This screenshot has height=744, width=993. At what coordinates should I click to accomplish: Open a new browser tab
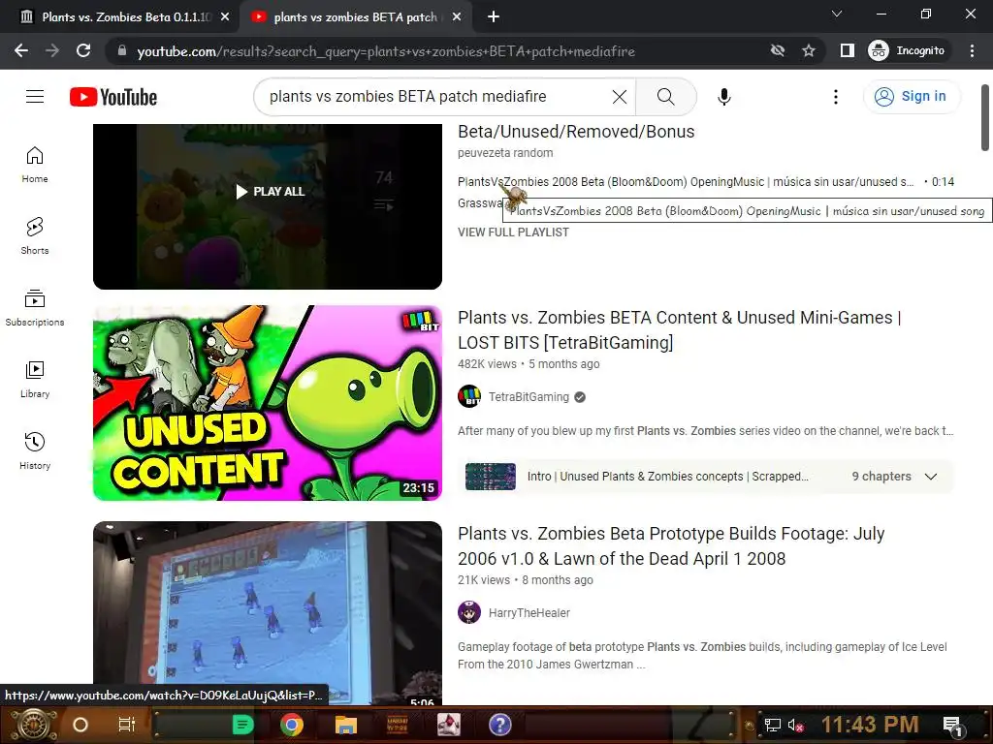pos(494,17)
